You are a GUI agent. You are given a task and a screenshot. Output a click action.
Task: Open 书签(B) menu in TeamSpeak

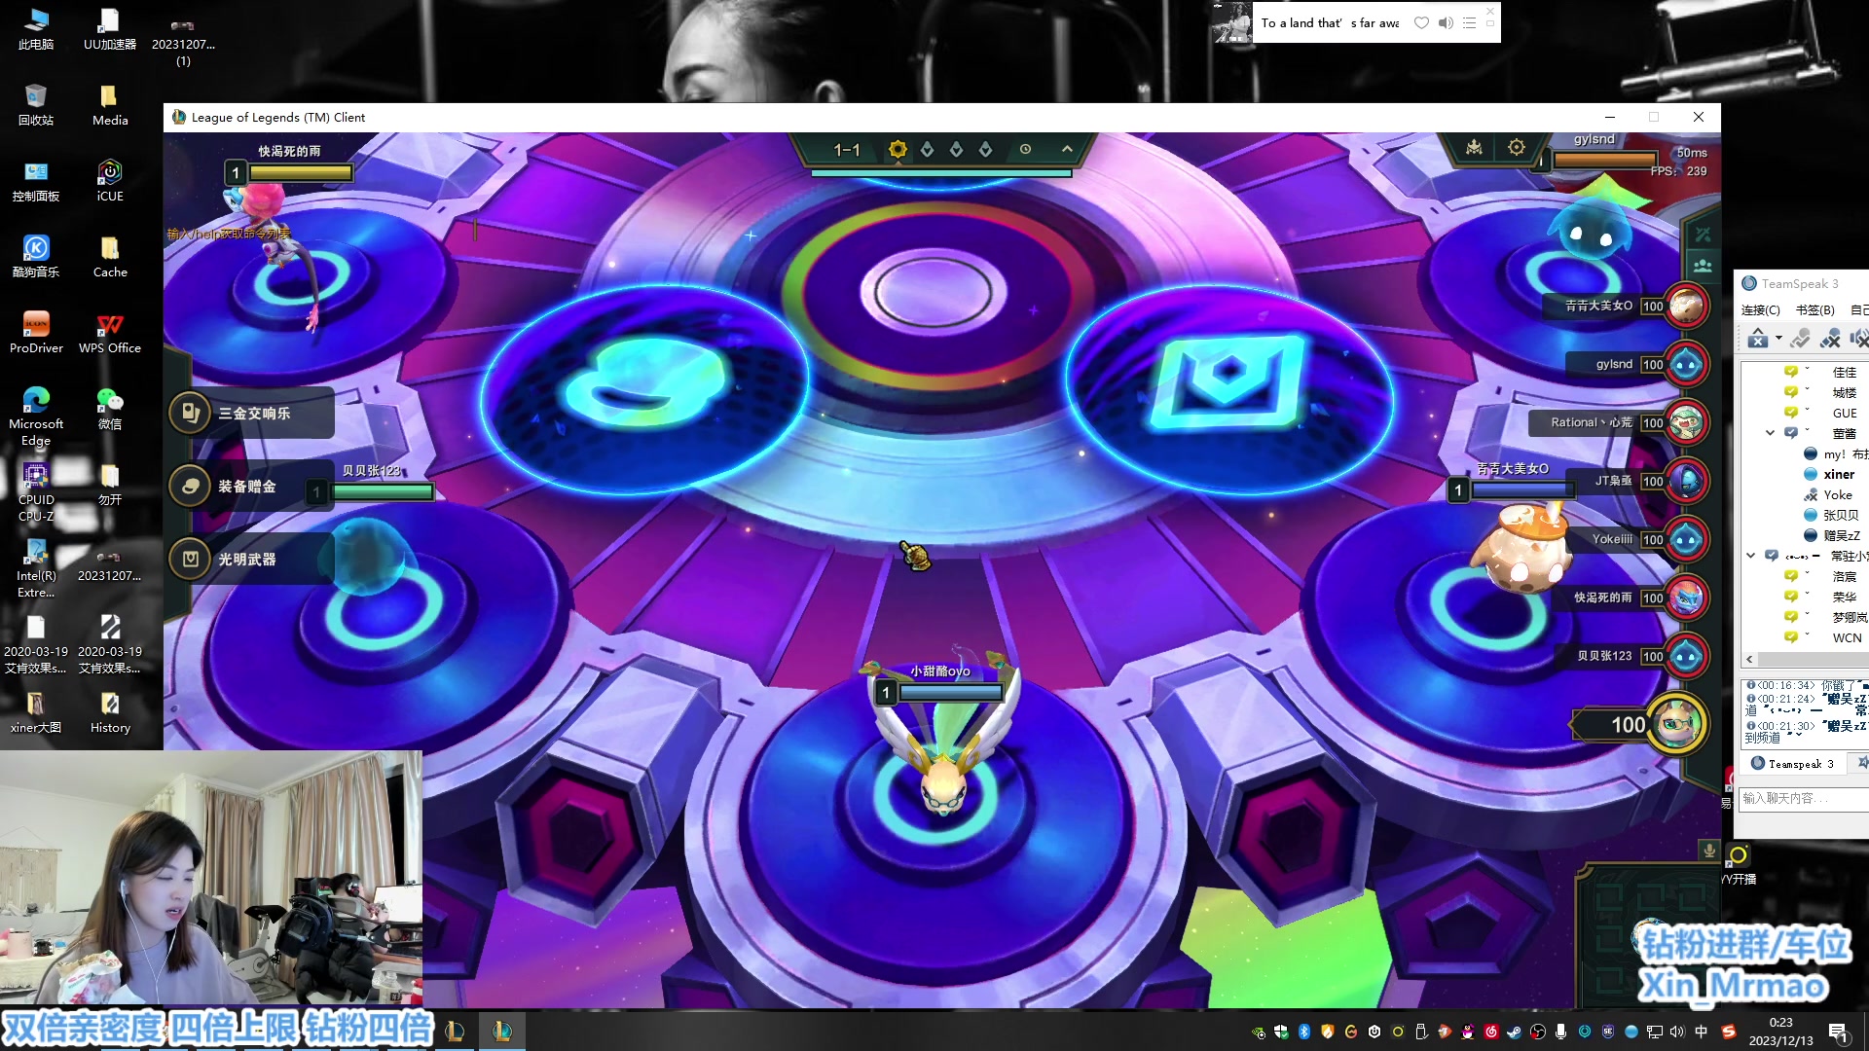tap(1814, 309)
